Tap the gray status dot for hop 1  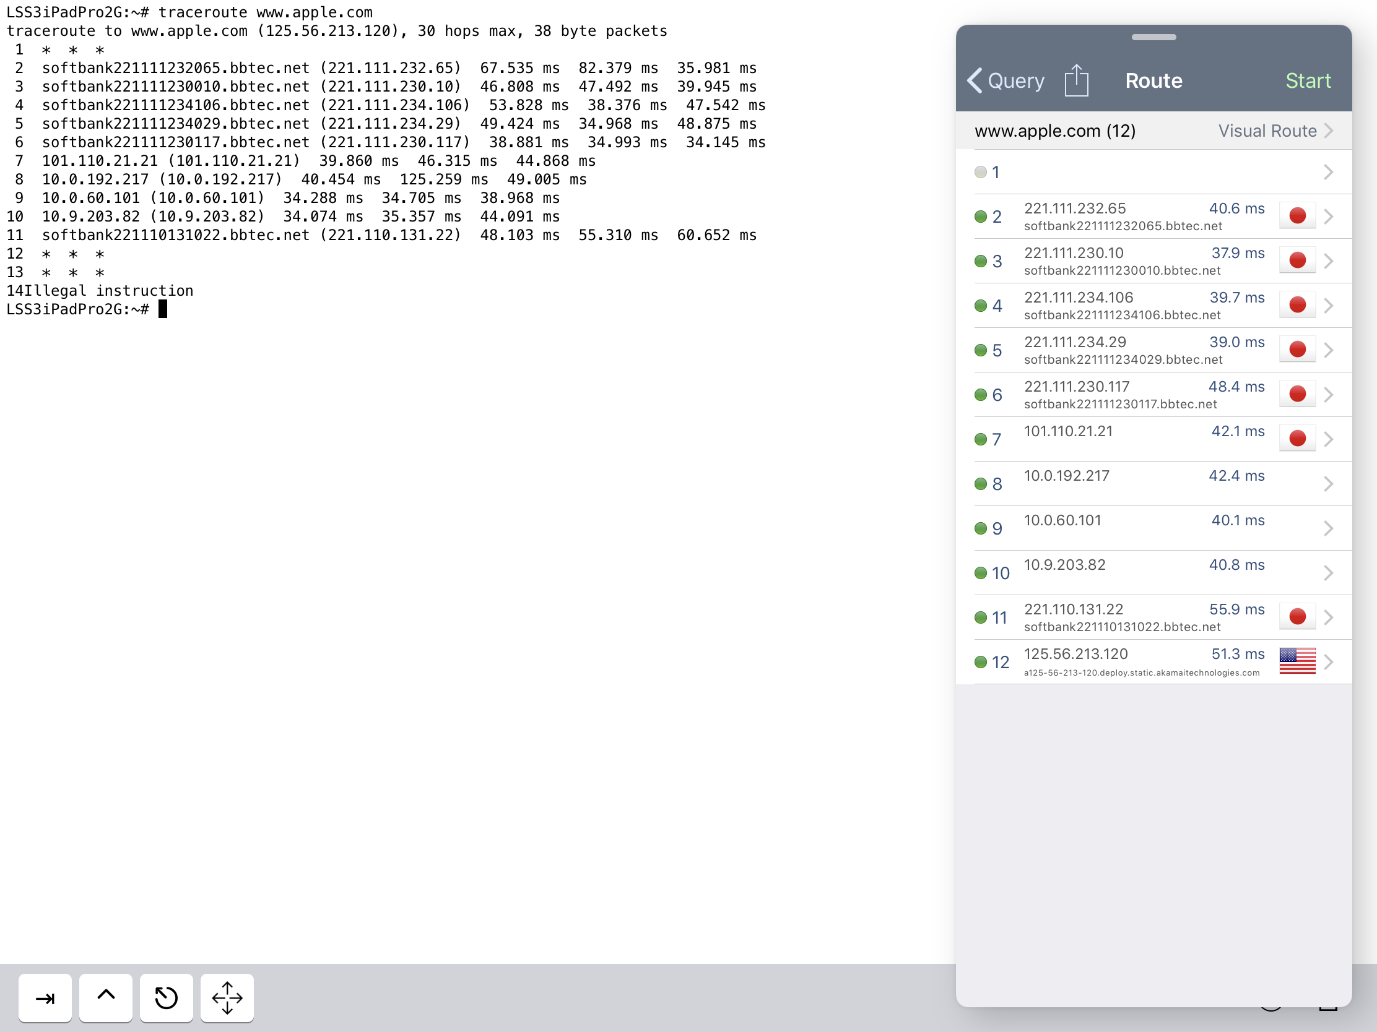[x=981, y=173]
